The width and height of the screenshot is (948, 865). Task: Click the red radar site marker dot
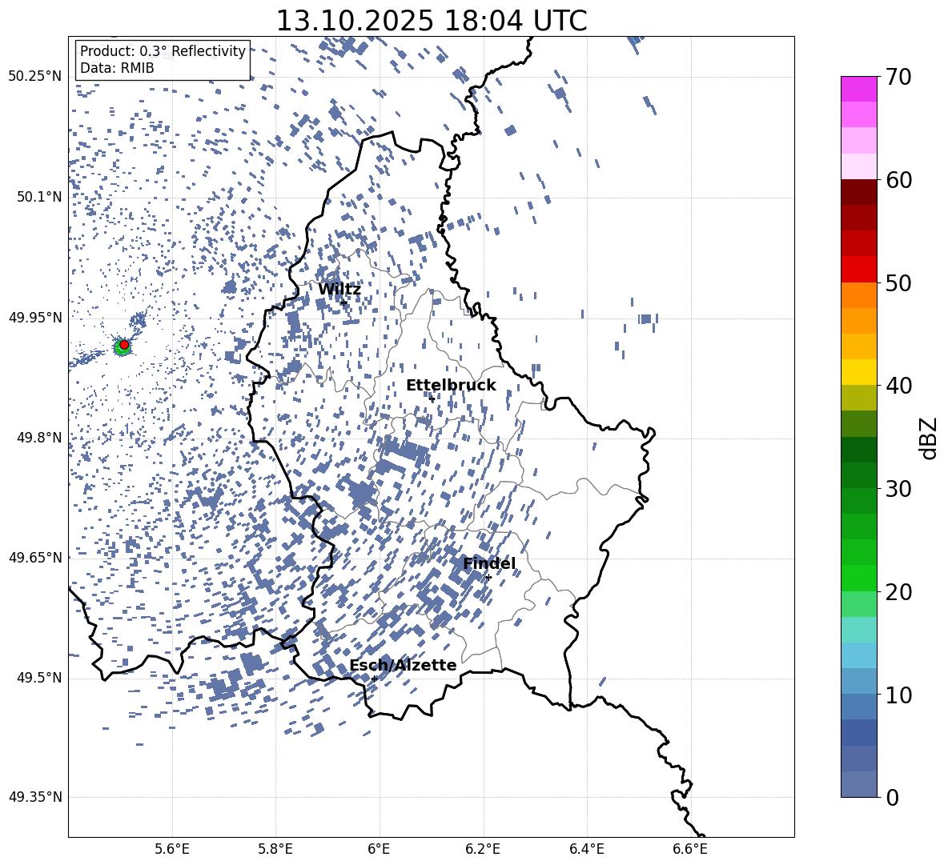pos(124,345)
